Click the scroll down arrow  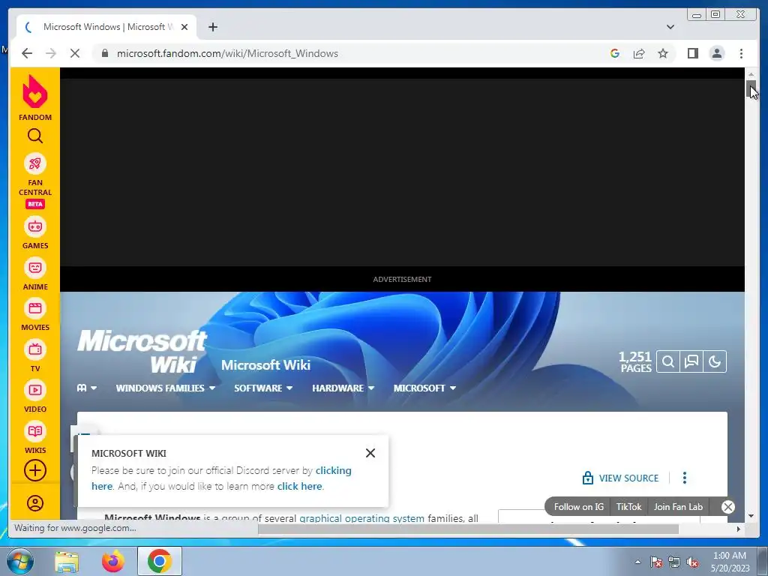(x=751, y=516)
